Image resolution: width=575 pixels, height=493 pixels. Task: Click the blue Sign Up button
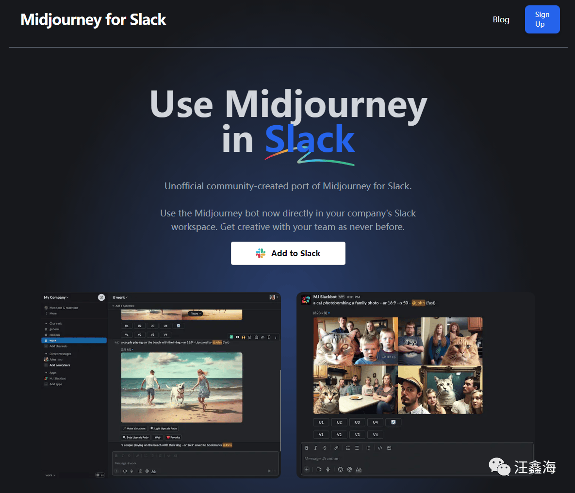[x=542, y=19]
